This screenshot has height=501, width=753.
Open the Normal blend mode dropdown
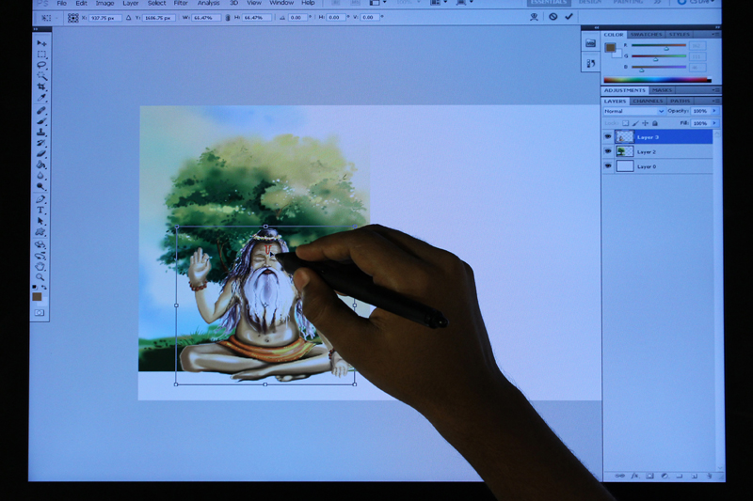tap(633, 111)
